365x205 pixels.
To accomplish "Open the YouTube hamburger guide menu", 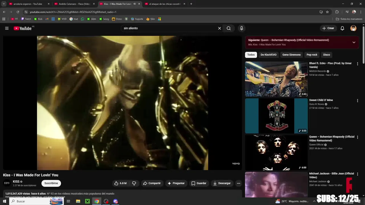I will pos(7,28).
